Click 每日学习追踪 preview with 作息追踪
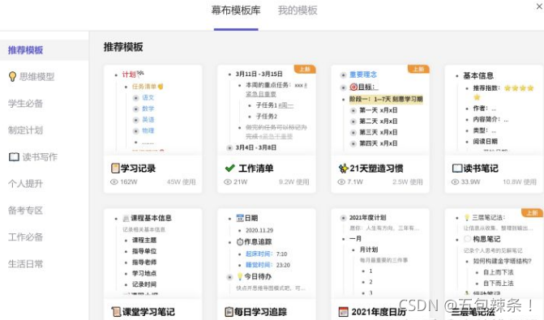544x320 pixels. (267, 254)
